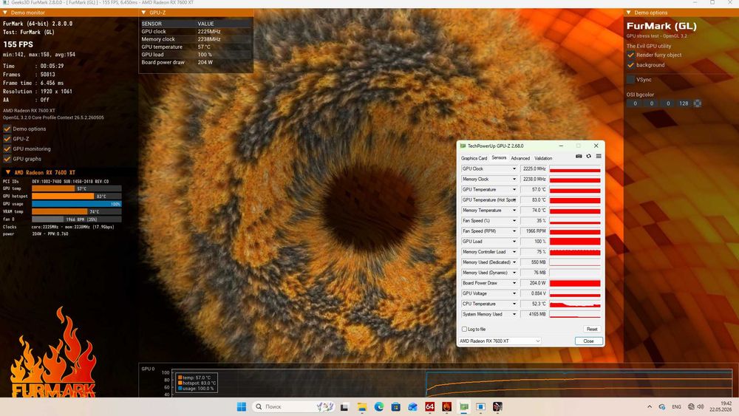Collapse the Demo monitor panel
Screen dimensions: 739x416
point(5,13)
